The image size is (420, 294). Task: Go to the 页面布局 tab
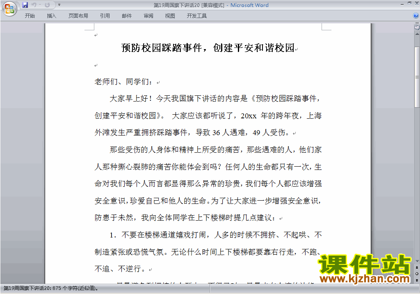tap(78, 16)
